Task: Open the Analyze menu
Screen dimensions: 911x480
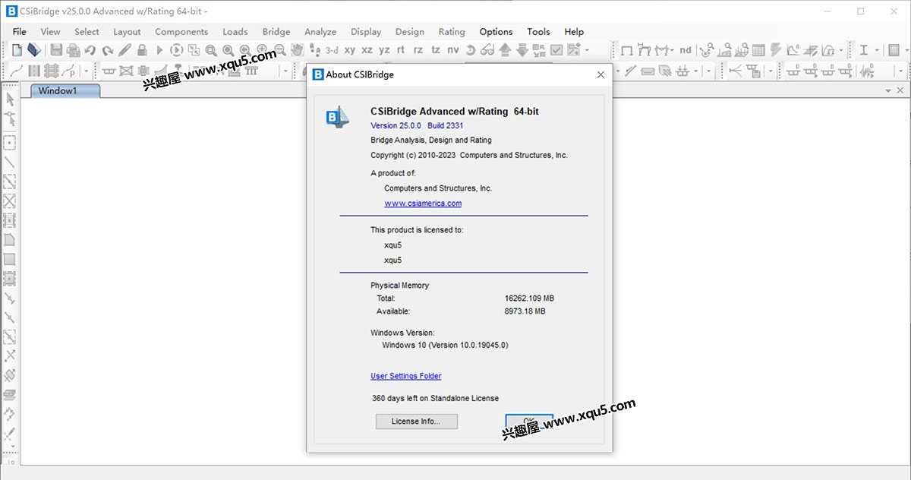Action: [320, 32]
